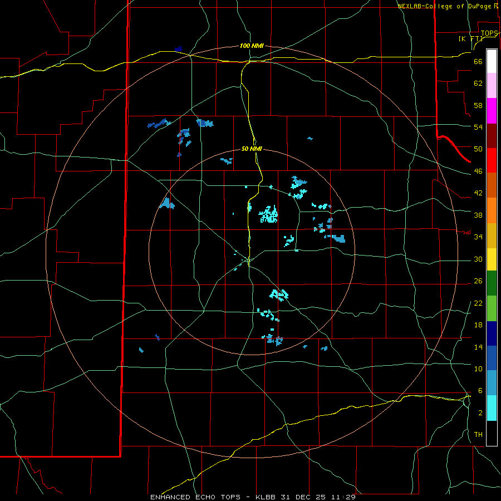Click the bright yellow legend swatch
Screen dimensions: 501x501
coord(492,259)
